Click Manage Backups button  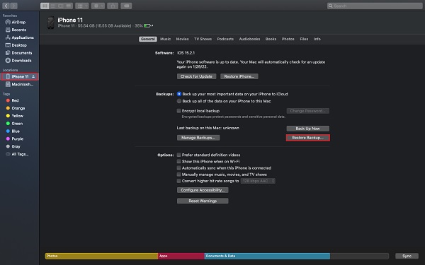tap(198, 138)
